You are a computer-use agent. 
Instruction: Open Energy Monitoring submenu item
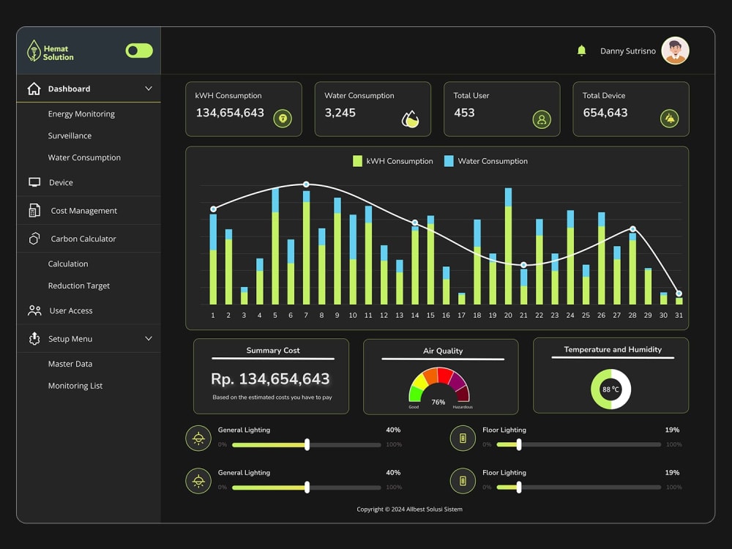pyautogui.click(x=81, y=114)
